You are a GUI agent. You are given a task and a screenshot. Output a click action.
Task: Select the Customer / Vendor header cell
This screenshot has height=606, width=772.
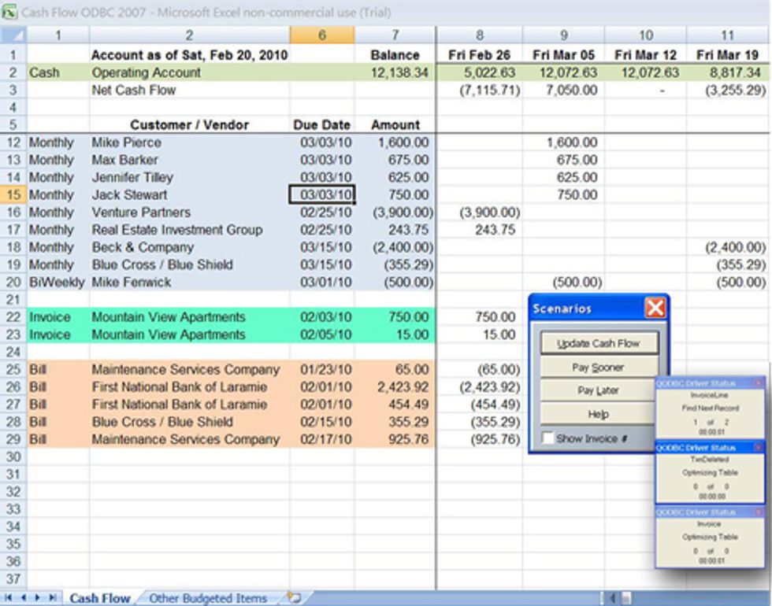point(190,125)
